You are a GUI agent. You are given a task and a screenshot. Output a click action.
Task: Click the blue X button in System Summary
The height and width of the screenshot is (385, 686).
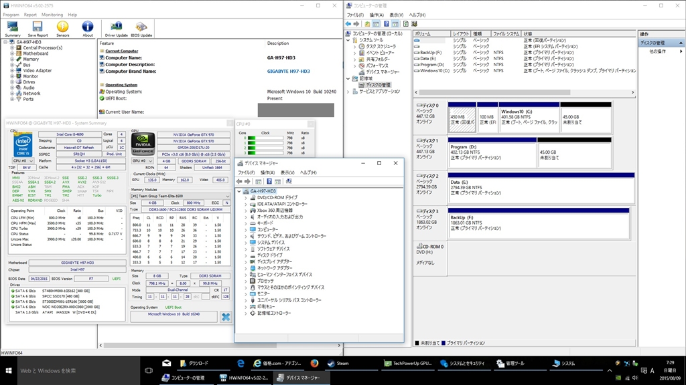(x=226, y=317)
